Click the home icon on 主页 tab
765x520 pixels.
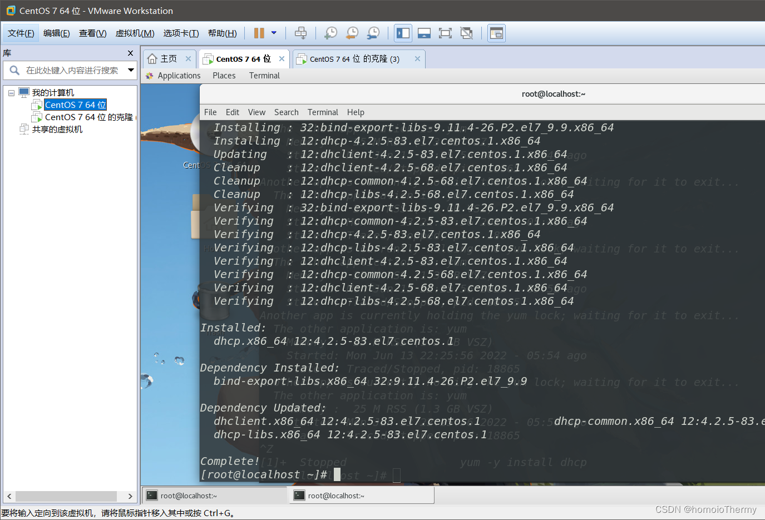pyautogui.click(x=152, y=59)
